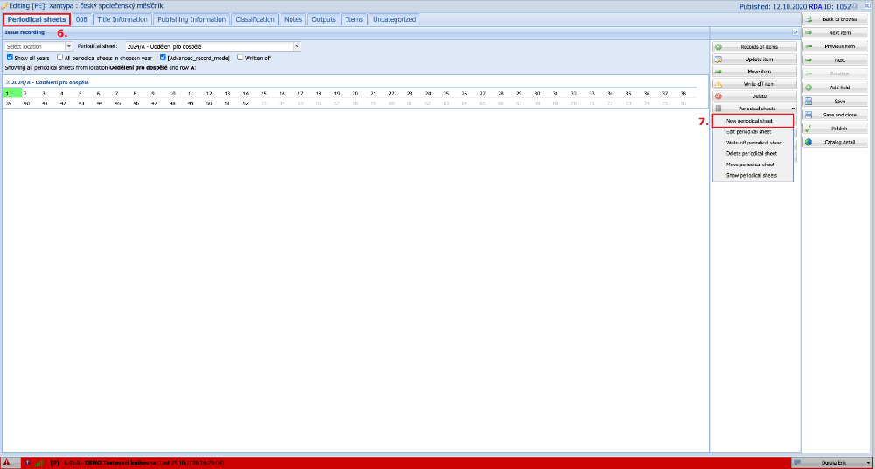Click the greyed Previous button
The image size is (875, 469).
tap(836, 73)
